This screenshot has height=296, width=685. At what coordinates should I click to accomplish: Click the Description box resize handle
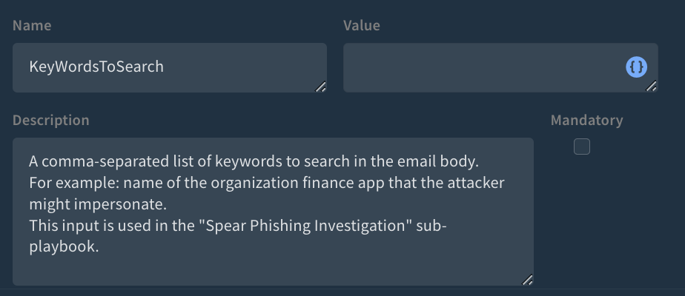tap(527, 280)
